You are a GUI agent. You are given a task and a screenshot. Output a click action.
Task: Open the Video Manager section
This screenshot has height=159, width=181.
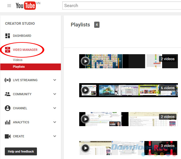coord(25,50)
